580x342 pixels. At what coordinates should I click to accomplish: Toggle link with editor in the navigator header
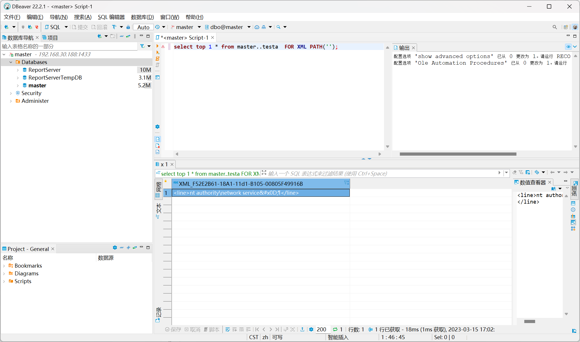click(128, 36)
